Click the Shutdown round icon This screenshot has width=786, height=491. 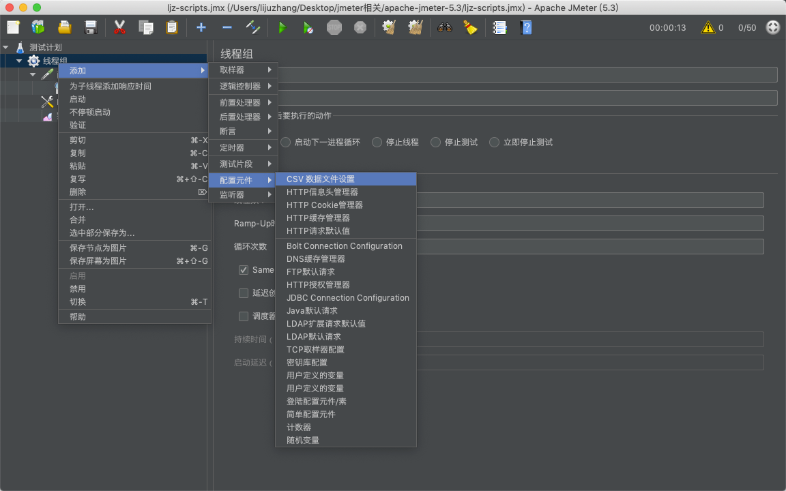tap(360, 27)
